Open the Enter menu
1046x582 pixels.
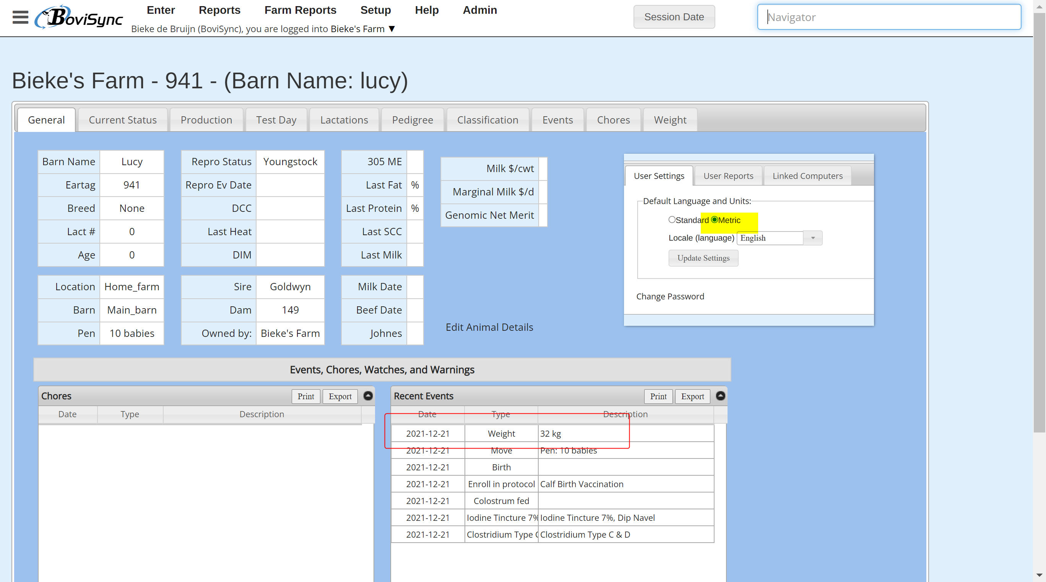coord(161,10)
